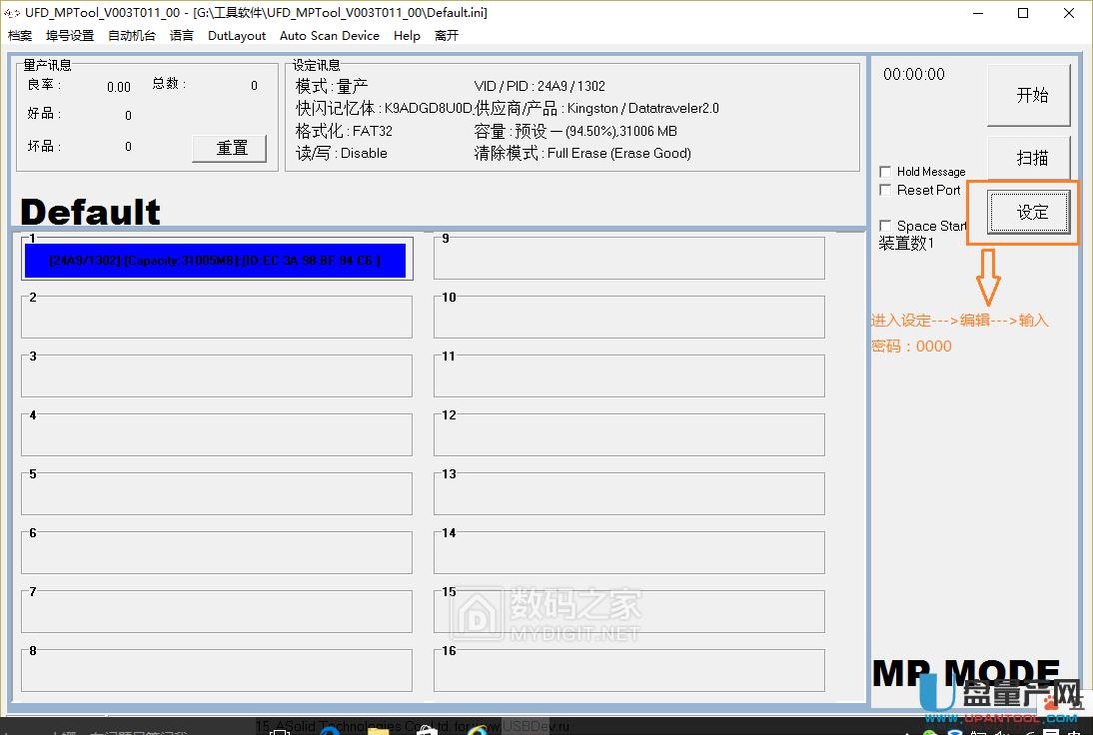
Task: Open the yellow folder icon in the taskbar
Action: click(x=377, y=729)
